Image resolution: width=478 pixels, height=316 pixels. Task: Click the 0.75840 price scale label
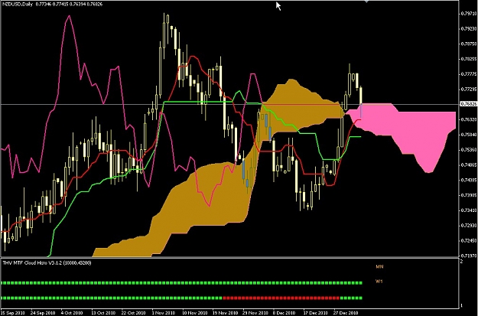pos(469,135)
